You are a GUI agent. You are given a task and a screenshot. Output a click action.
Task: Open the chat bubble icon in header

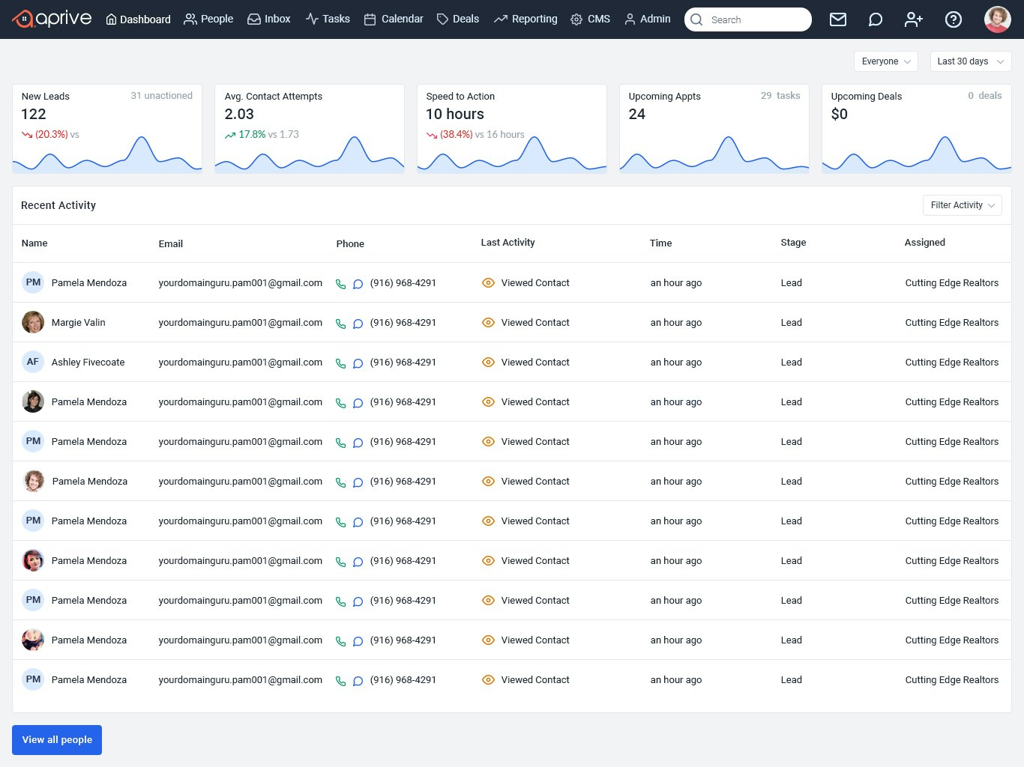pos(875,19)
